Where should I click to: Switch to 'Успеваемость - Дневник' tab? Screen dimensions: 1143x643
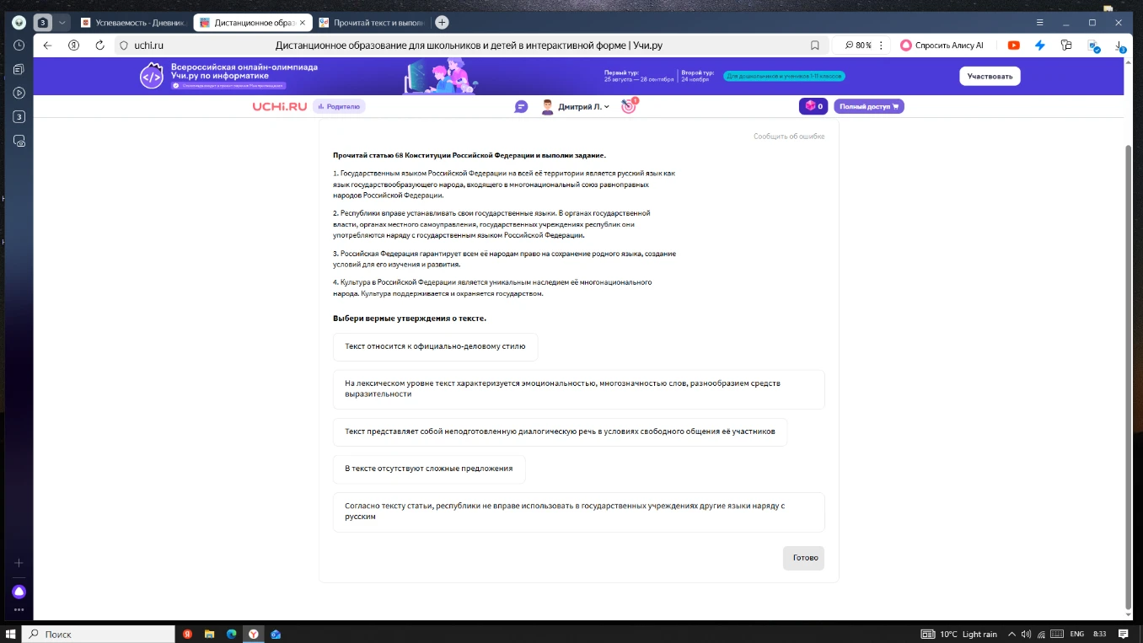pos(132,23)
